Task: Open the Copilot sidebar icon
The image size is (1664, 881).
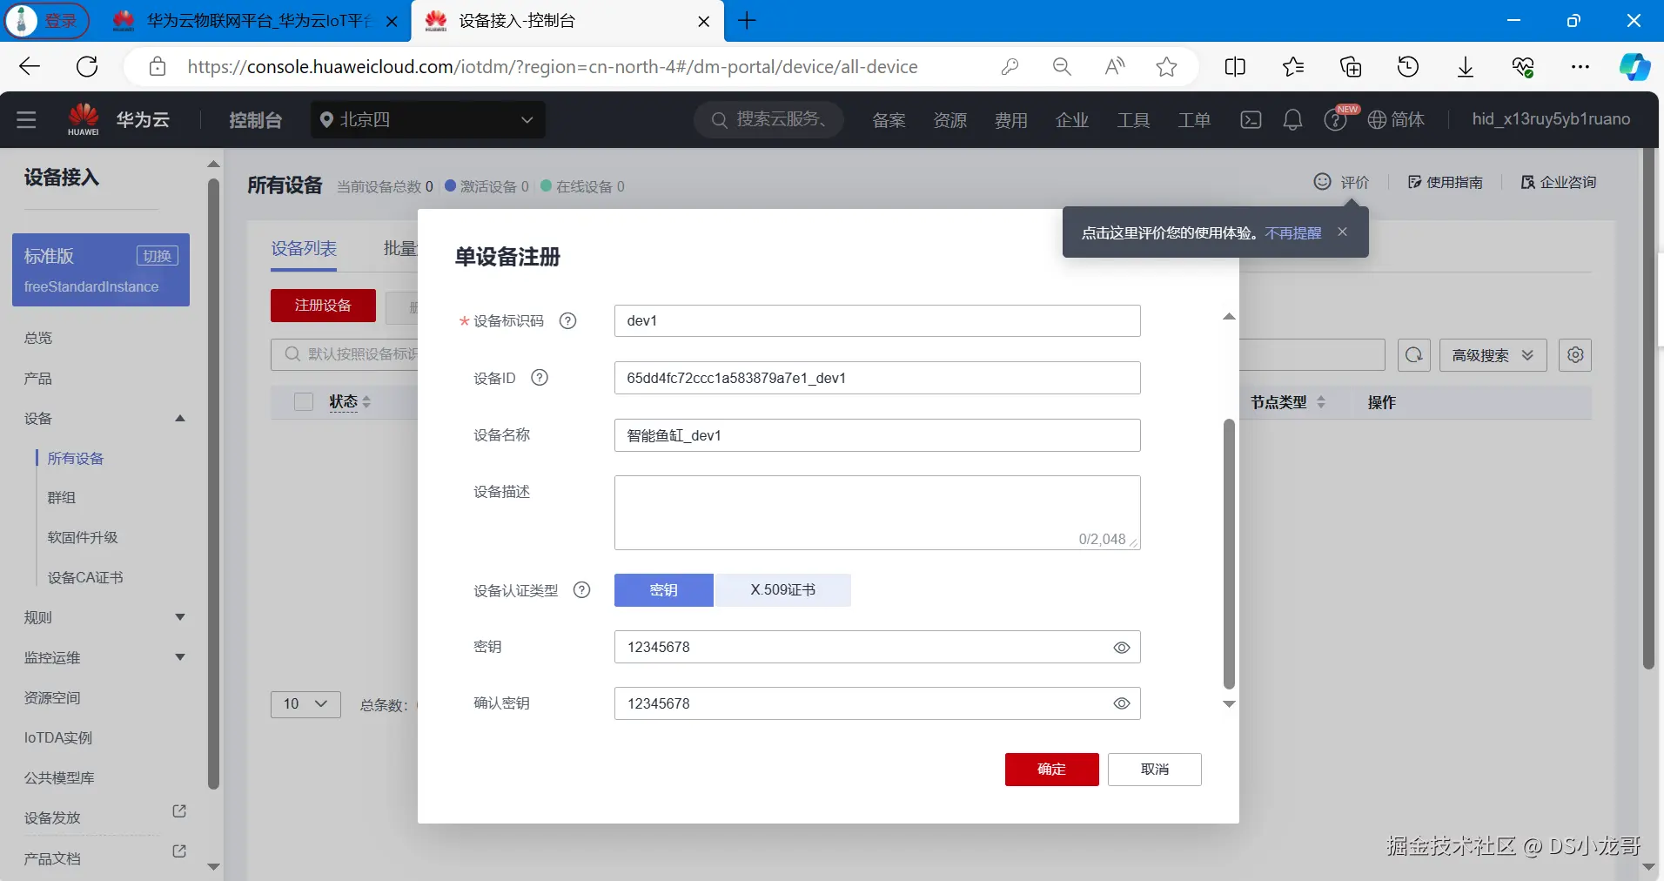Action: [1634, 67]
